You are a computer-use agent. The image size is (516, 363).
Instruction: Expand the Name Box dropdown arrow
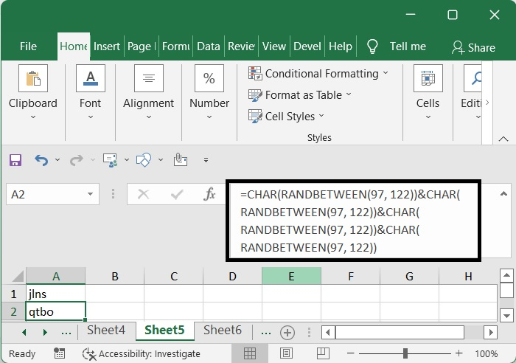[x=91, y=194]
